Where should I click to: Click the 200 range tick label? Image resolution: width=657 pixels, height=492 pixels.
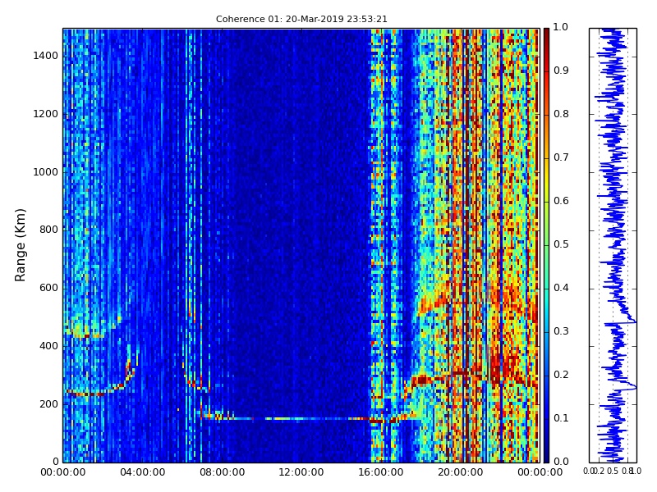[x=48, y=404]
